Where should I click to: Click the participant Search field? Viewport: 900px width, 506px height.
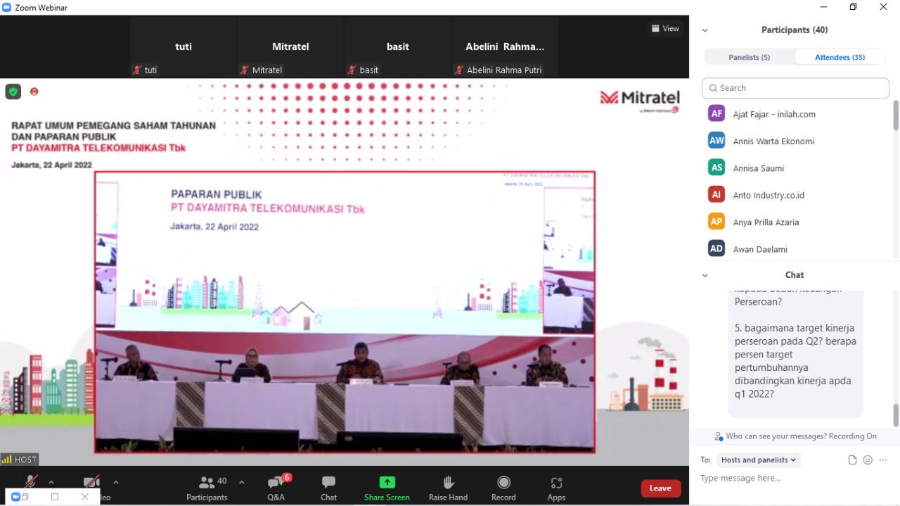(x=795, y=88)
